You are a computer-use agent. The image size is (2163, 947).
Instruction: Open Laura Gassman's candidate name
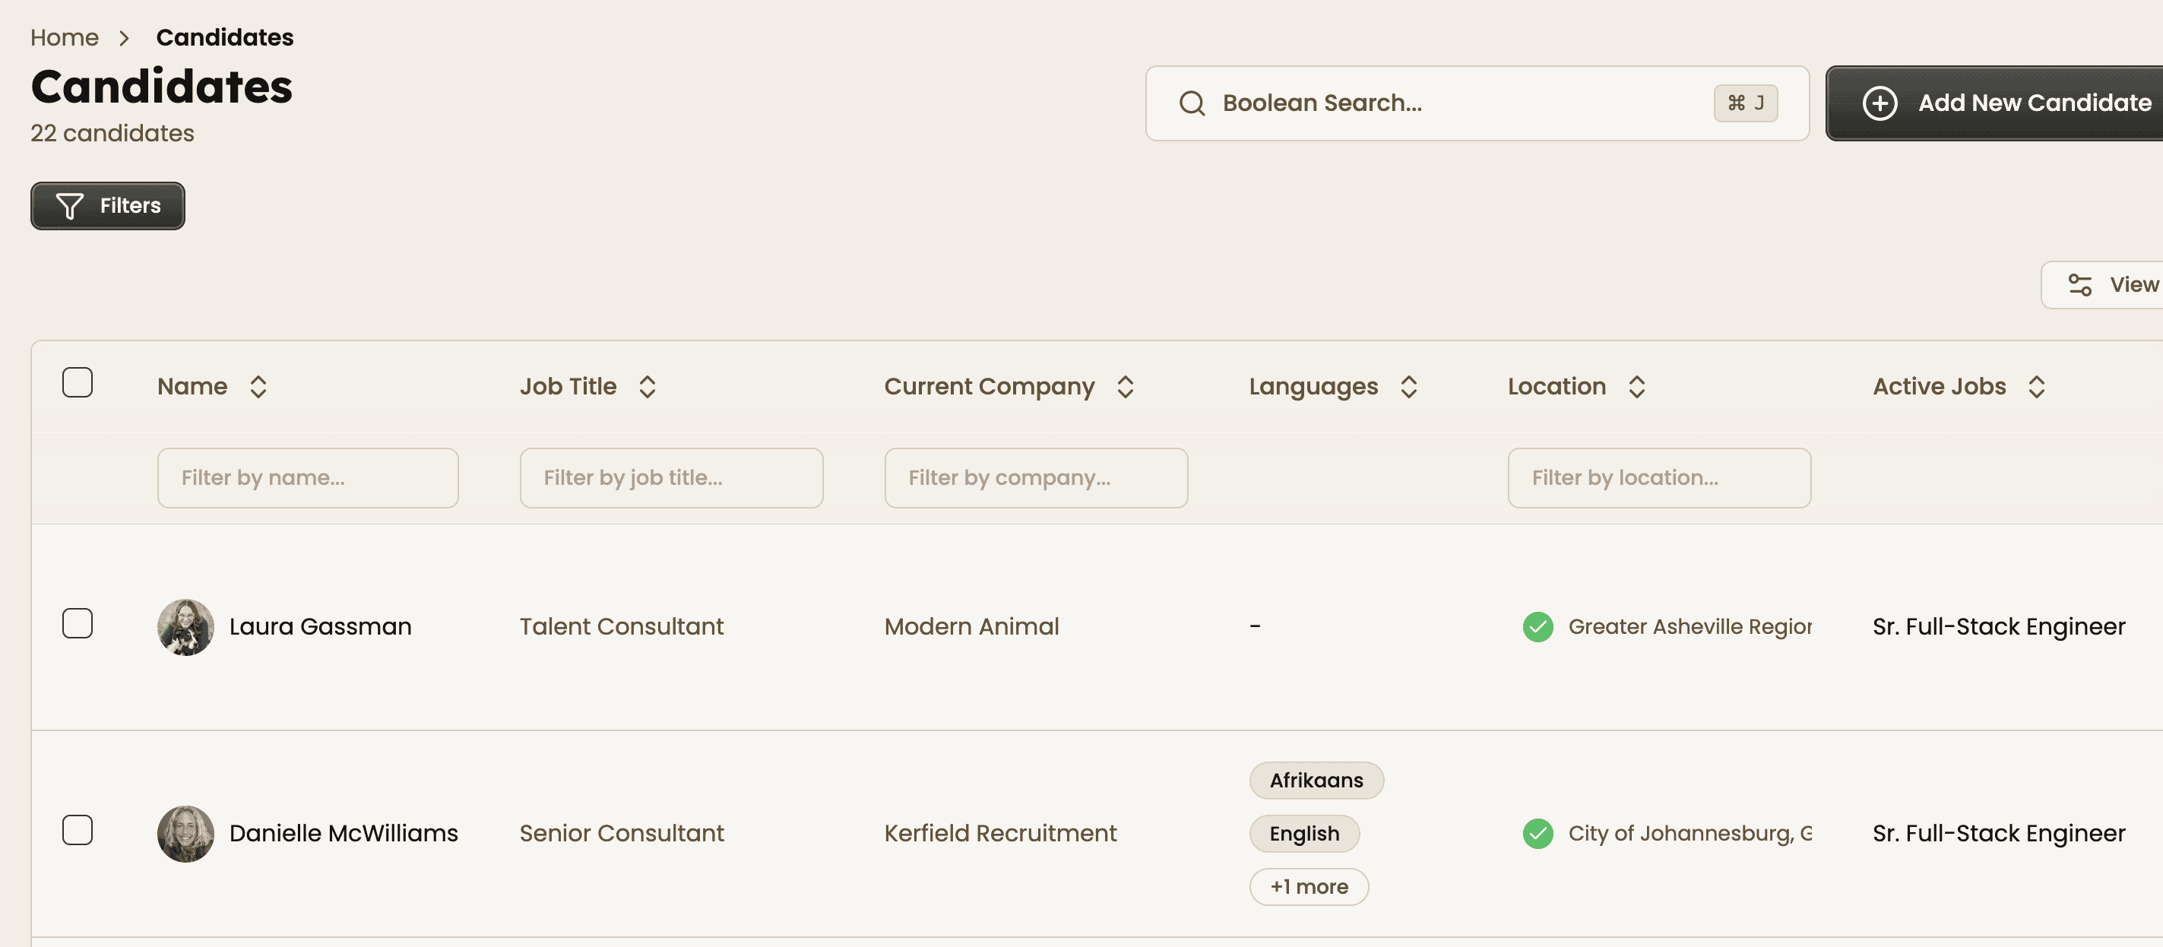pos(320,626)
